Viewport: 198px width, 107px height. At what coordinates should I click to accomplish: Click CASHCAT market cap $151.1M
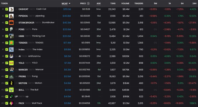67,9
